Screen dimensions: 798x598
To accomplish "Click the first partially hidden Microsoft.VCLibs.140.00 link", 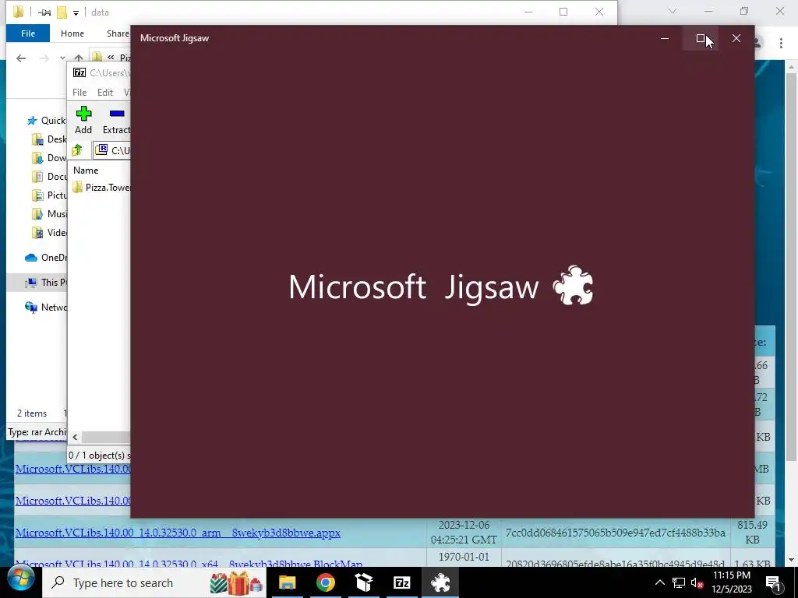I will tap(72, 469).
